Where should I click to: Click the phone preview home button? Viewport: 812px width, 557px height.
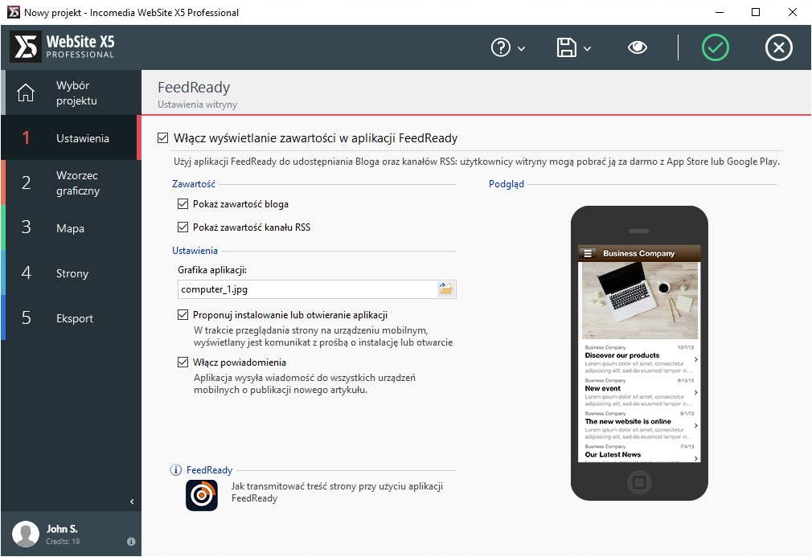[x=639, y=482]
